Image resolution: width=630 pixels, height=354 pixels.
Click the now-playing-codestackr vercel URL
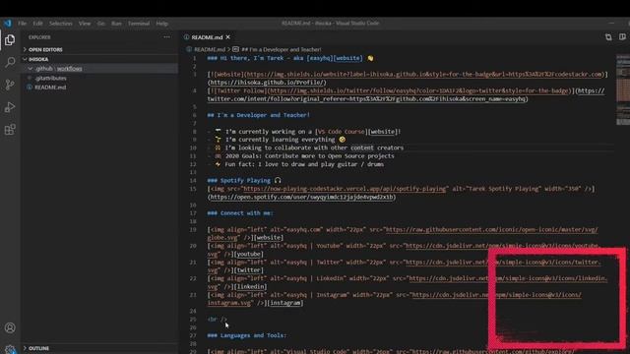tap(344, 189)
